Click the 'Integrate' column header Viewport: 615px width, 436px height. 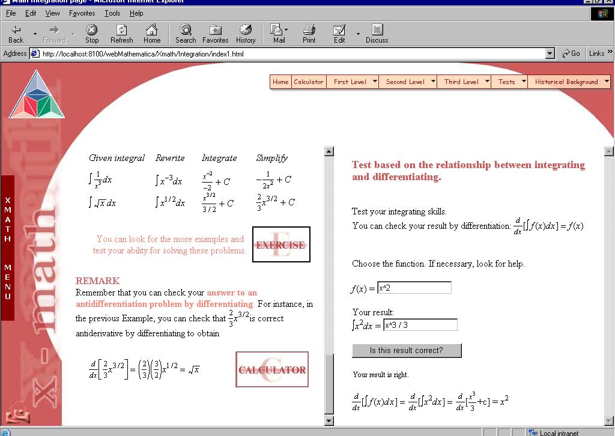219,158
